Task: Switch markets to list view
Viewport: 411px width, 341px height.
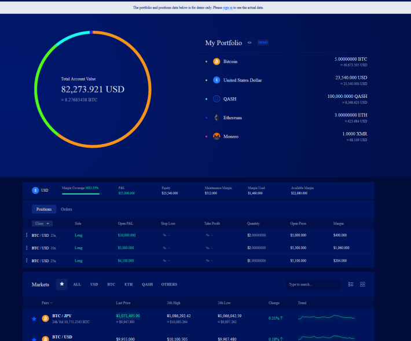Action: coord(351,284)
